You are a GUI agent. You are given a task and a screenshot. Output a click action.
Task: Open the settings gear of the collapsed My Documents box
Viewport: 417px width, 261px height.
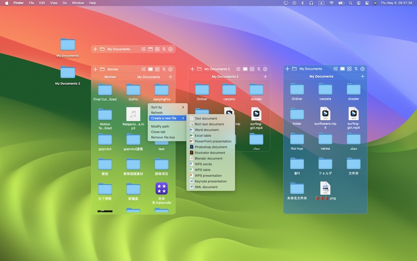pos(170,49)
